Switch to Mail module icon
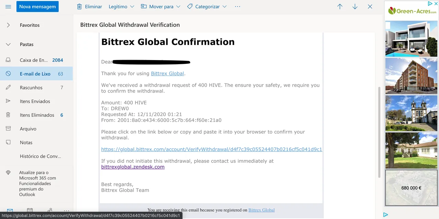This screenshot has width=439, height=219. point(10,211)
